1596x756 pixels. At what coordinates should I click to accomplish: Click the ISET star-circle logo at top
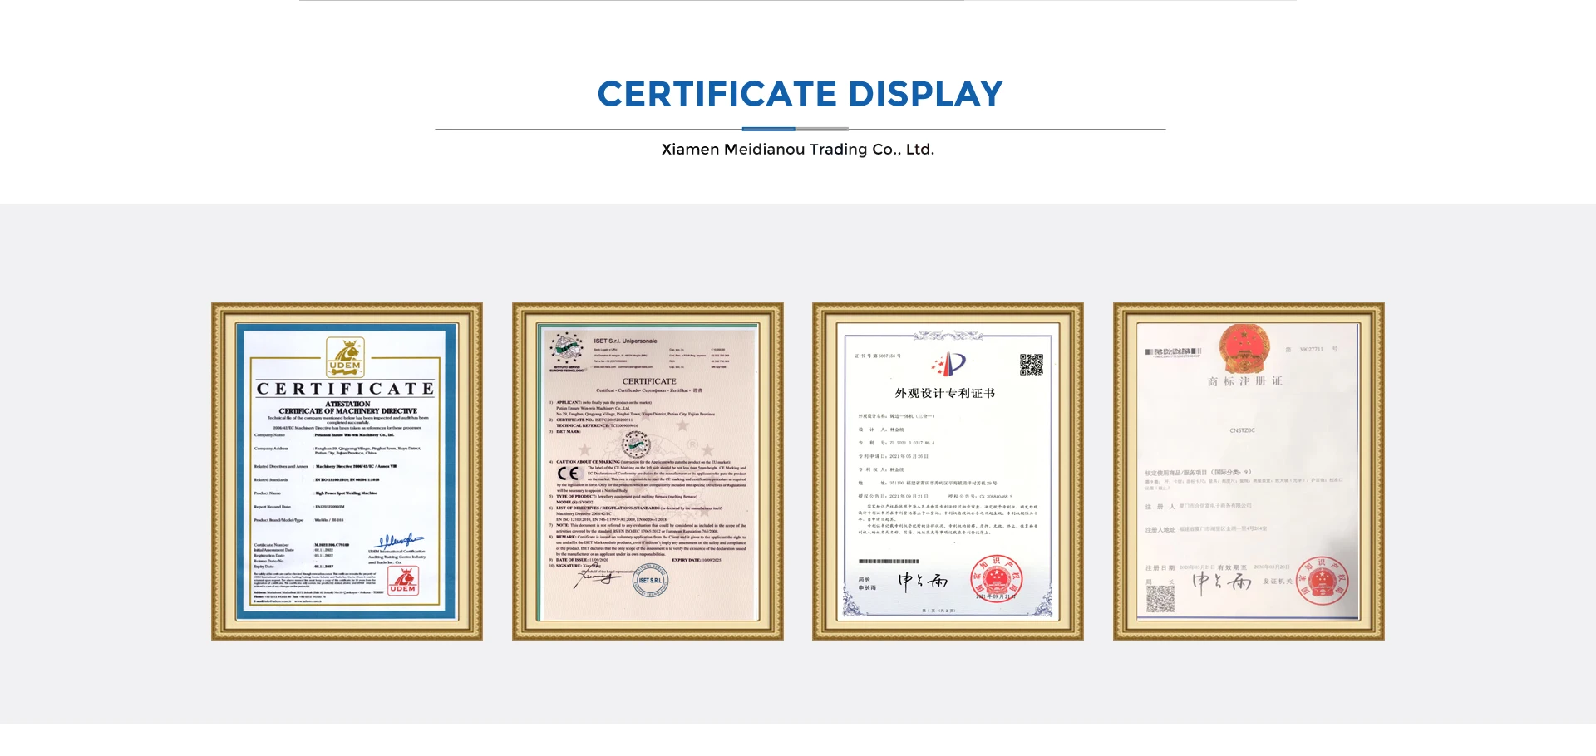pyautogui.click(x=568, y=351)
